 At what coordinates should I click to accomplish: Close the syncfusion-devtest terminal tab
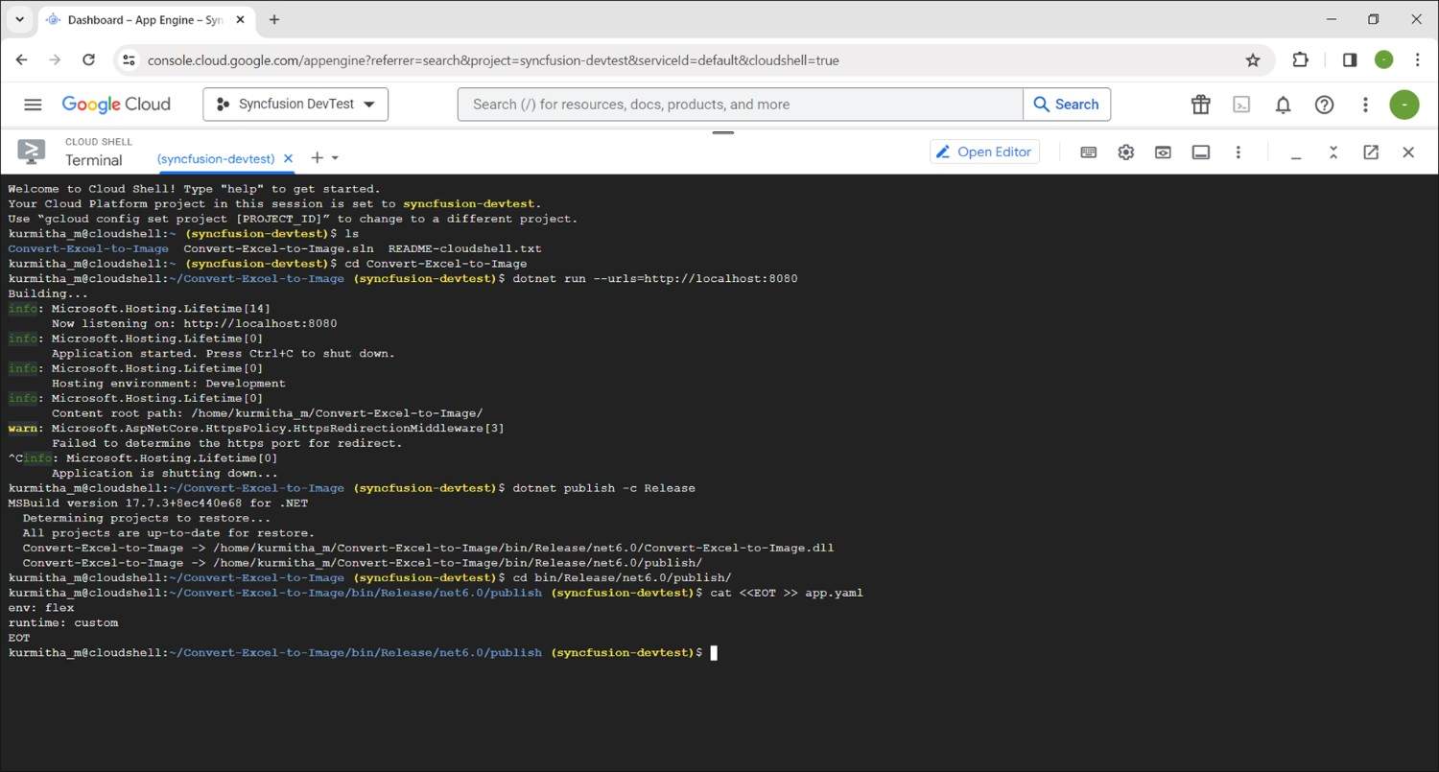point(288,158)
